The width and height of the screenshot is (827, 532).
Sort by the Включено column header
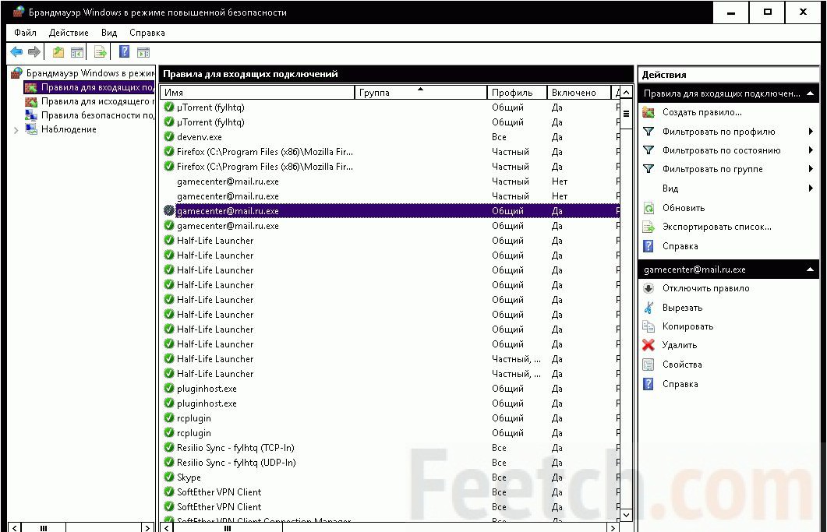(x=578, y=92)
